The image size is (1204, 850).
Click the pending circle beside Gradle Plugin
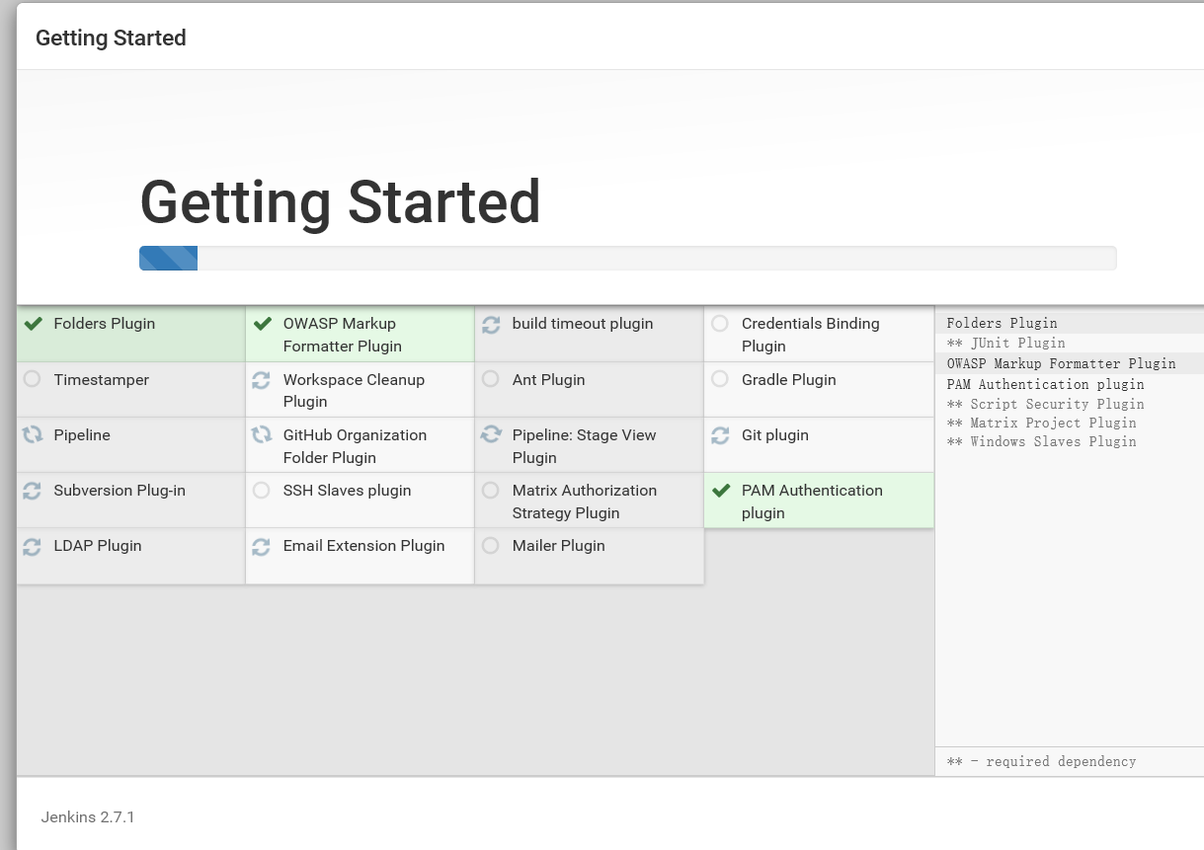click(720, 379)
